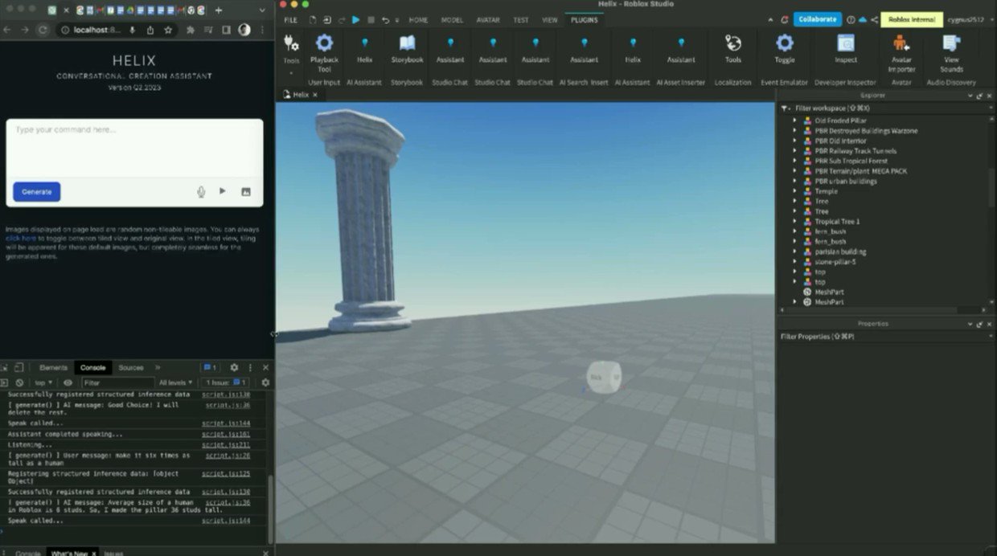Open the VIEW ribbon tab
The height and width of the screenshot is (556, 997).
pyautogui.click(x=549, y=19)
